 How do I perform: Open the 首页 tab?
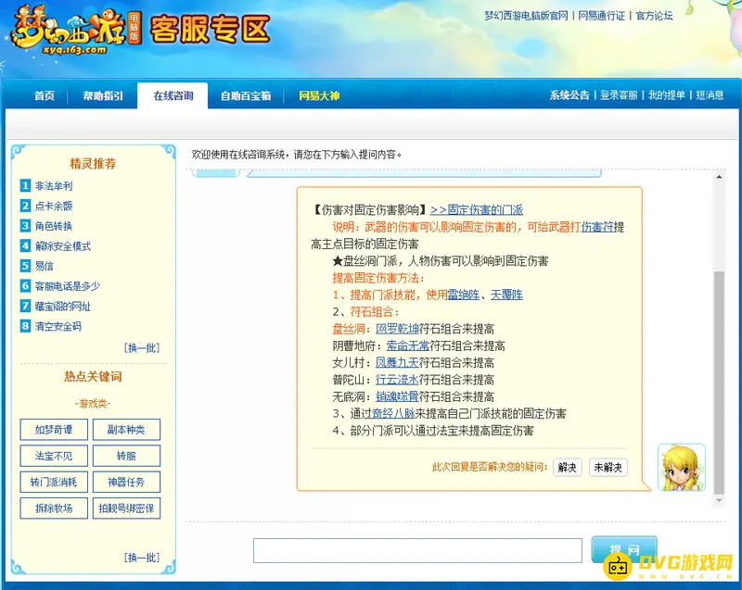pyautogui.click(x=44, y=96)
